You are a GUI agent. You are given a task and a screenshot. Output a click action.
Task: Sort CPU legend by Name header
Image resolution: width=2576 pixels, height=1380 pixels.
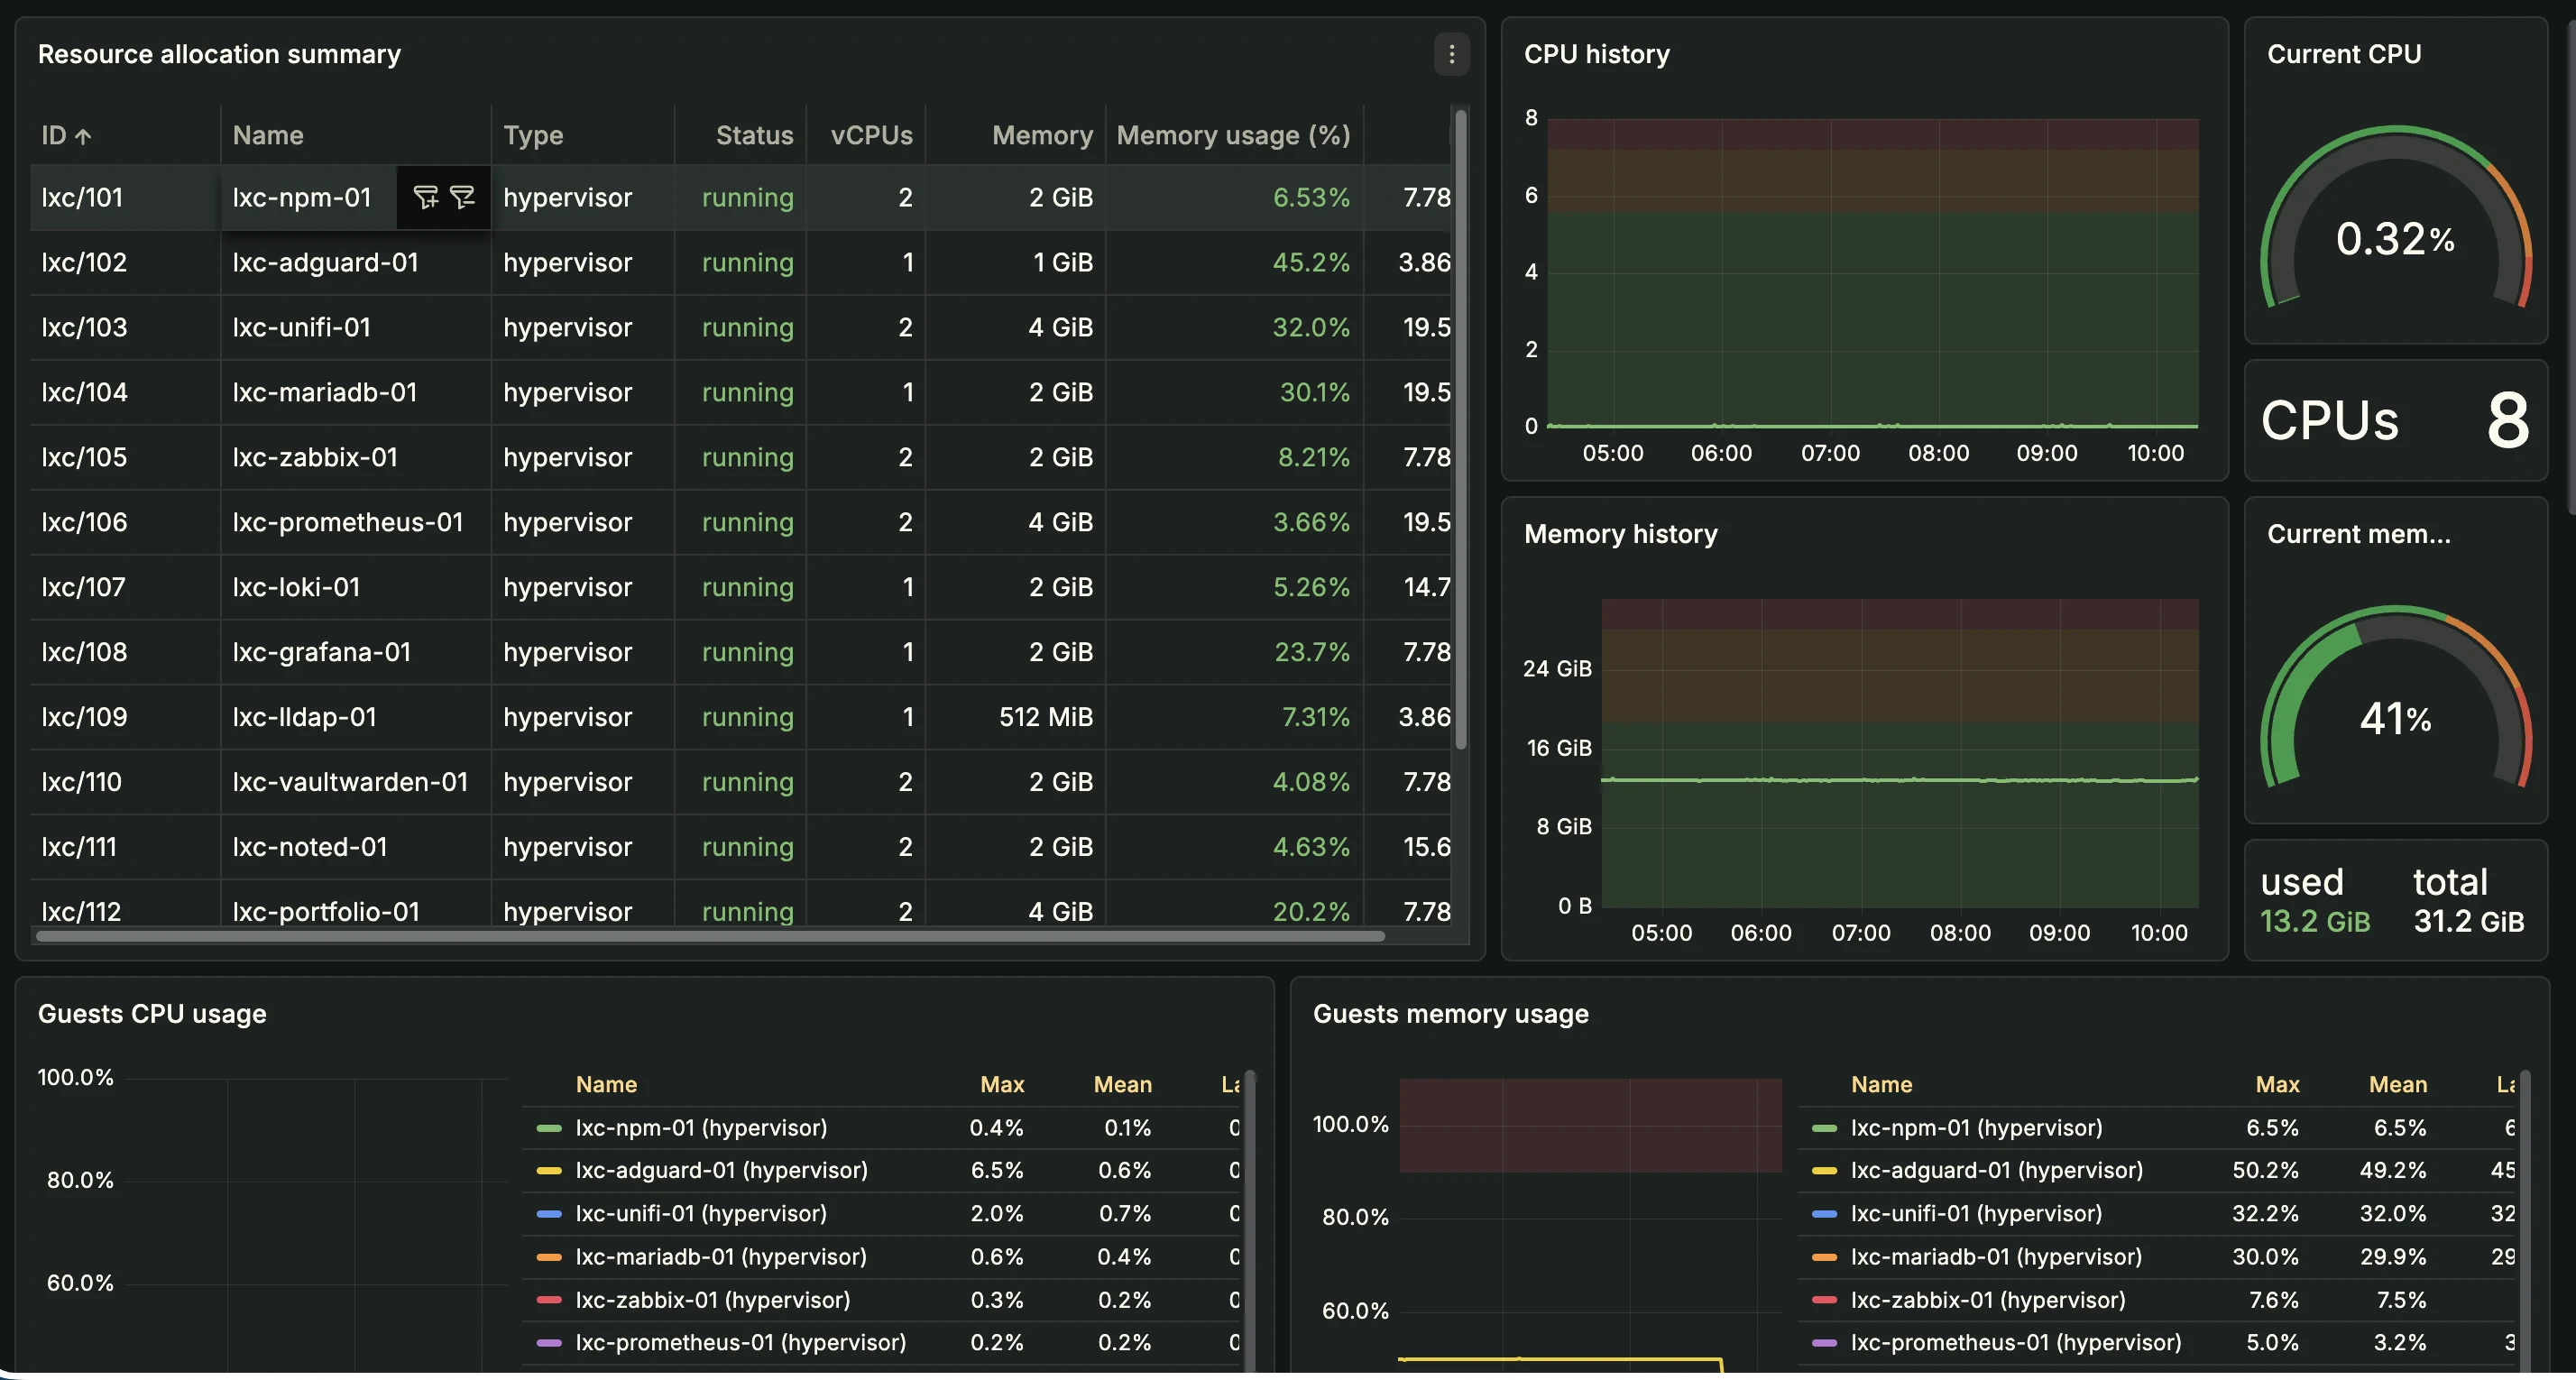[606, 1085]
